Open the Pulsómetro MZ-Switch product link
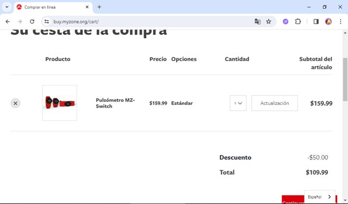Screen dimensions: 348x204 115,103
